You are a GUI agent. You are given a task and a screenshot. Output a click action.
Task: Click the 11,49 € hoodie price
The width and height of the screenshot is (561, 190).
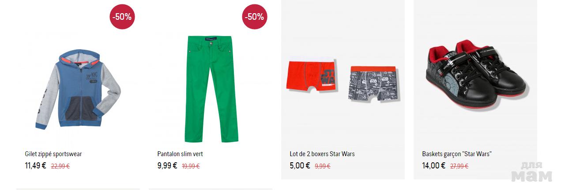pyautogui.click(x=35, y=166)
